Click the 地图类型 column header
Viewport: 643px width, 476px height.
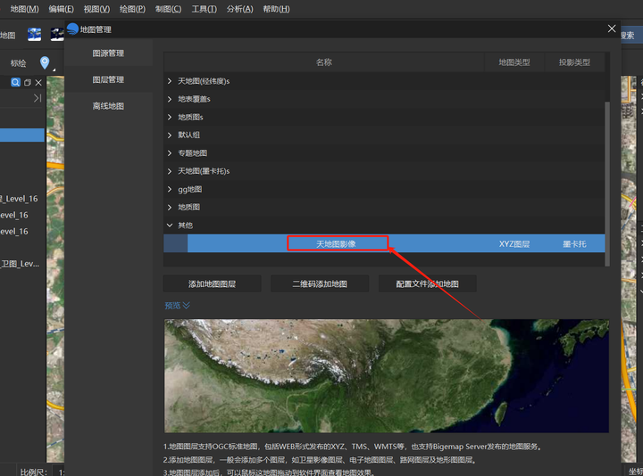514,62
